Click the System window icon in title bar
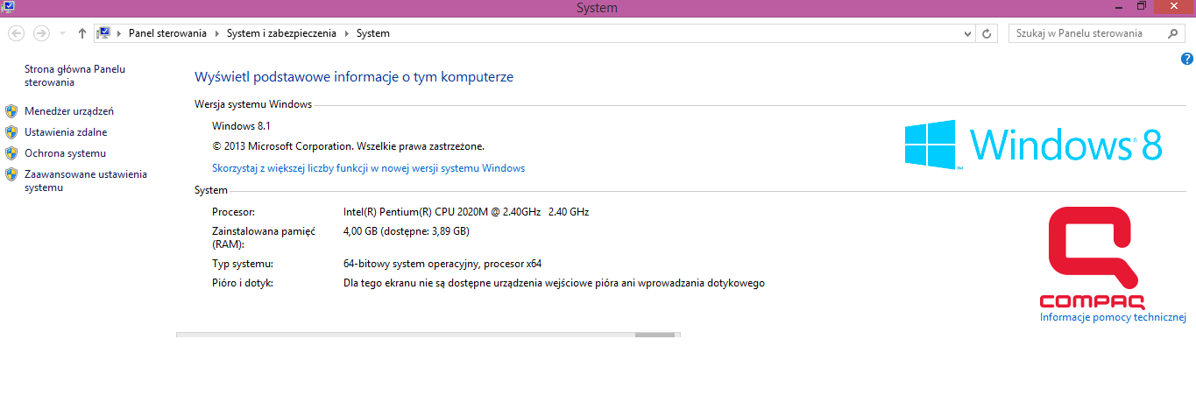This screenshot has width=1196, height=403. point(6,7)
